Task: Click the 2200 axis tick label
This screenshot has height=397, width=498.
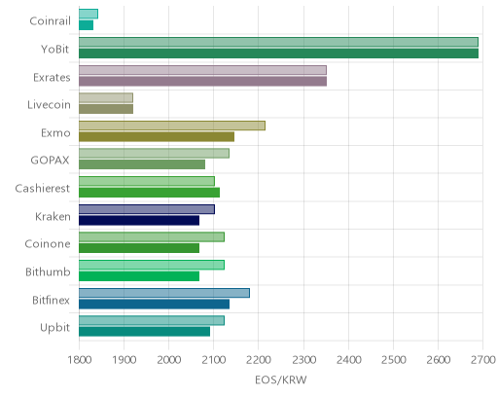Action: pos(259,360)
